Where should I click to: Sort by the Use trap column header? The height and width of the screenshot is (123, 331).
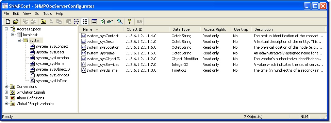(x=241, y=29)
